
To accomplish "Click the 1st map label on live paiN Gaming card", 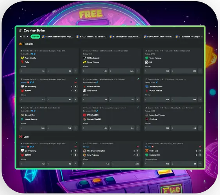I will (23, 147).
